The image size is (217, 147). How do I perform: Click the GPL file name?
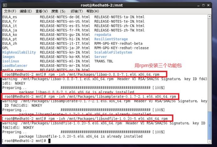tap(5, 48)
